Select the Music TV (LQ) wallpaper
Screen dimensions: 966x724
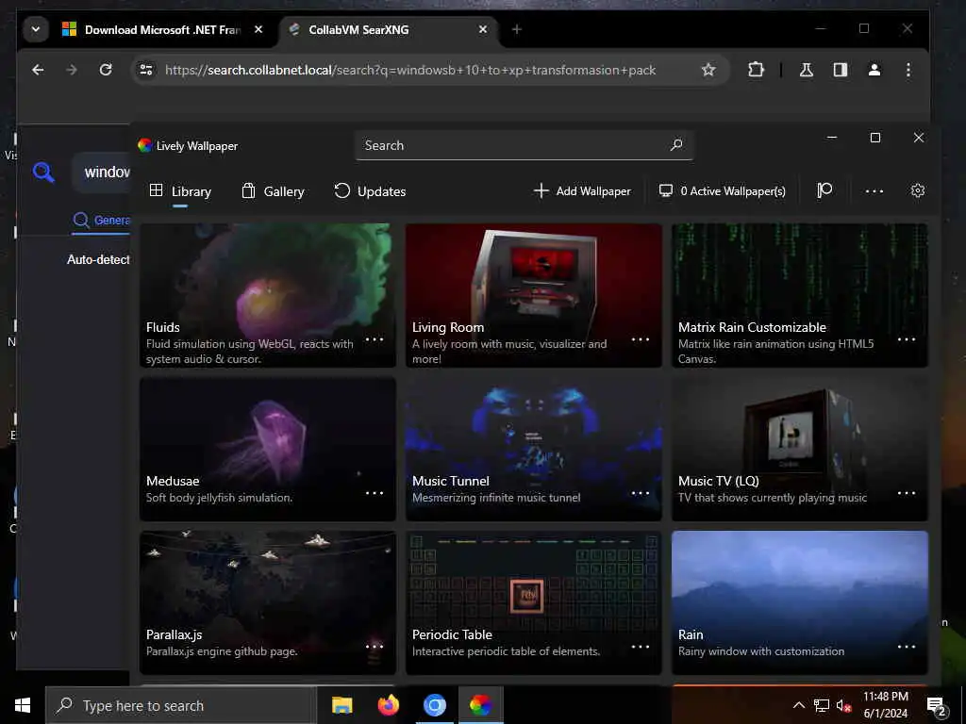(x=800, y=449)
